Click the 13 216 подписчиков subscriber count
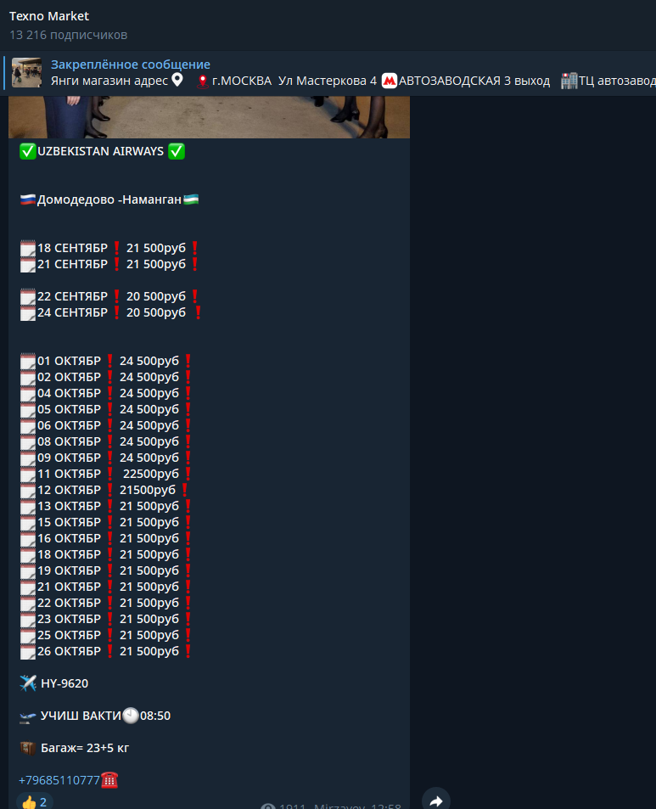 pyautogui.click(x=68, y=35)
